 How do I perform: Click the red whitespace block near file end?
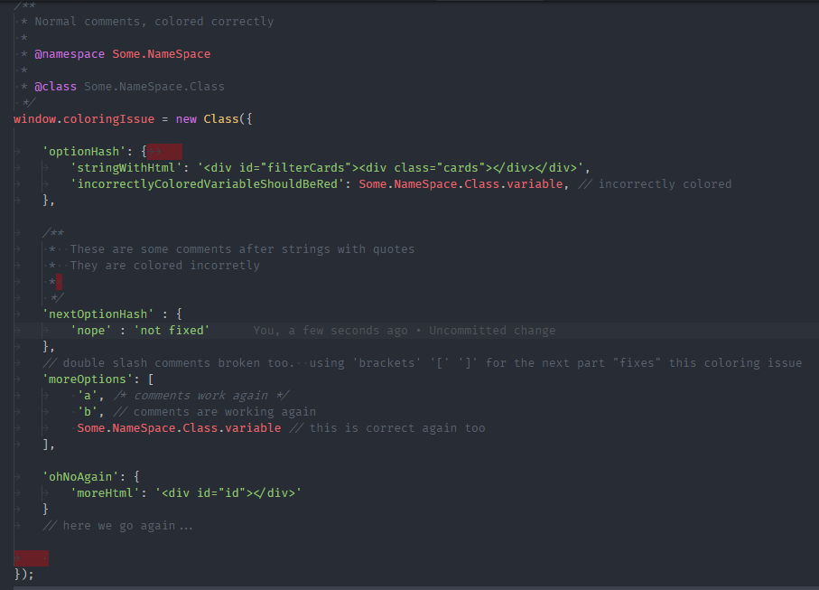point(32,558)
